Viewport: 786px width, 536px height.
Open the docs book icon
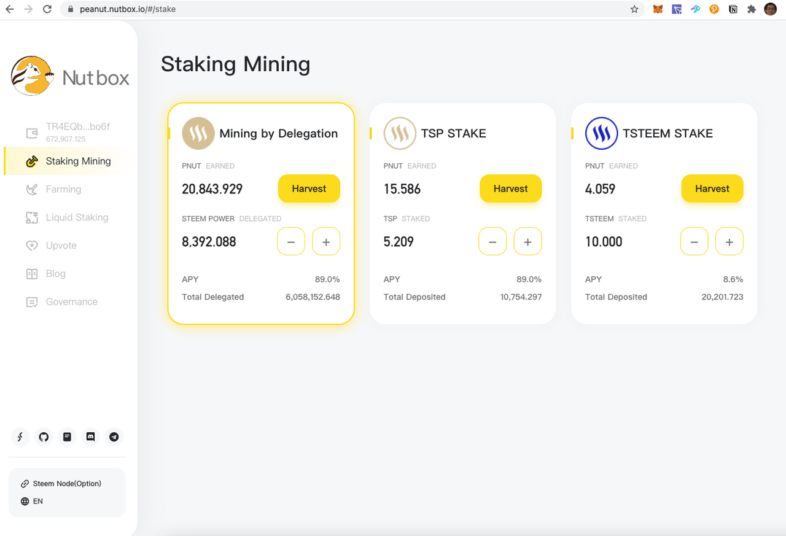click(x=68, y=437)
